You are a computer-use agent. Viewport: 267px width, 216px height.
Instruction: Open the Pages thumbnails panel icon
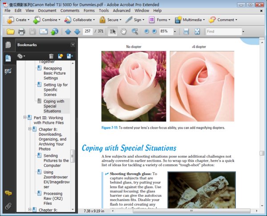[8, 45]
